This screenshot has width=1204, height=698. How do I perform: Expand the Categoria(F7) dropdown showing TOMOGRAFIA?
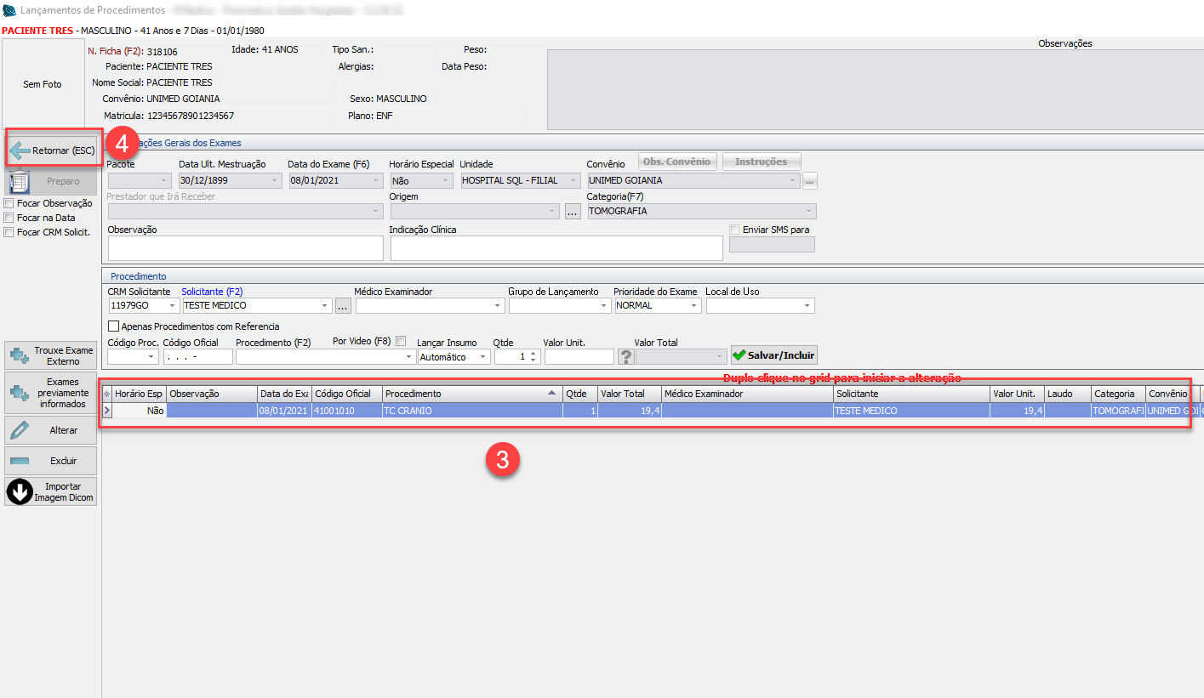[809, 212]
